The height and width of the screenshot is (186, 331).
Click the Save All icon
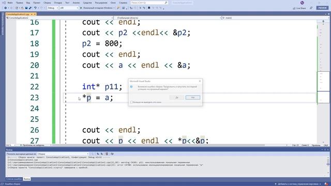coord(30,8)
